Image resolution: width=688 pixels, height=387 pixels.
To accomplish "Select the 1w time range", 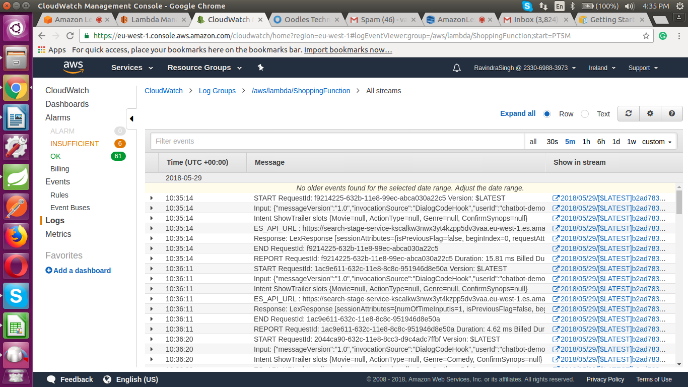I will click(x=632, y=142).
